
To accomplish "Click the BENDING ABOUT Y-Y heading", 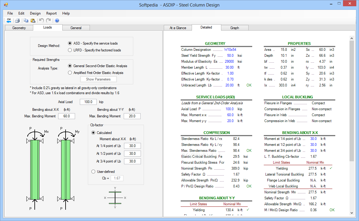I will click(217, 198).
